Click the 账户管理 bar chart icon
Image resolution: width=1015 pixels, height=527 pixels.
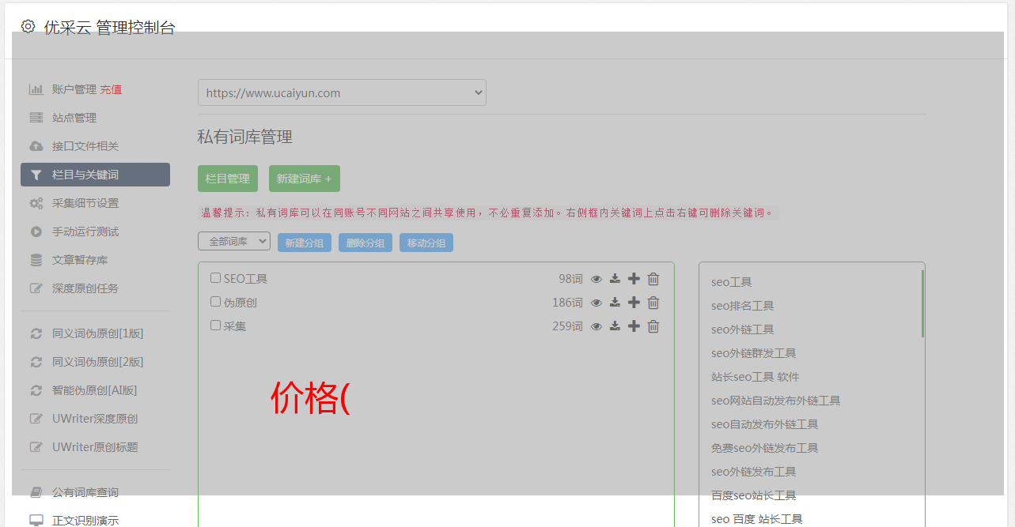(36, 89)
